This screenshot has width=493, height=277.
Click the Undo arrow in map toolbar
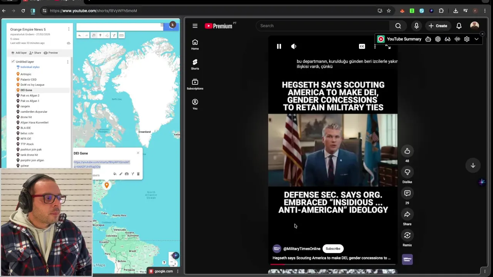pos(79,35)
